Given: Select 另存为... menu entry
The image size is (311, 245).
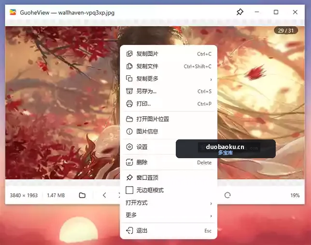Looking at the screenshot, I should [x=169, y=91].
